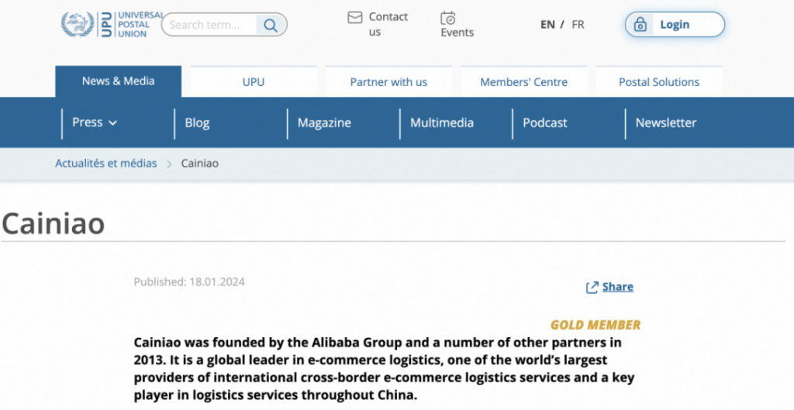Click the breadcrumb chevron separator
Viewport: 794px width, 410px height.
[169, 164]
